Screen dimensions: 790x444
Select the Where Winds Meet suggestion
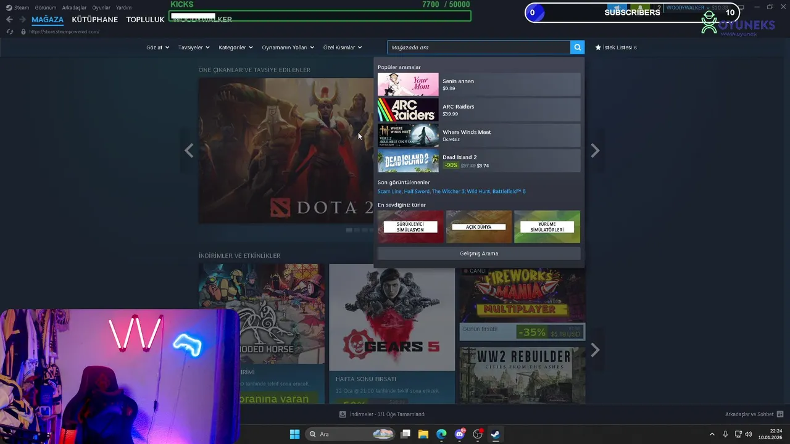click(479, 135)
